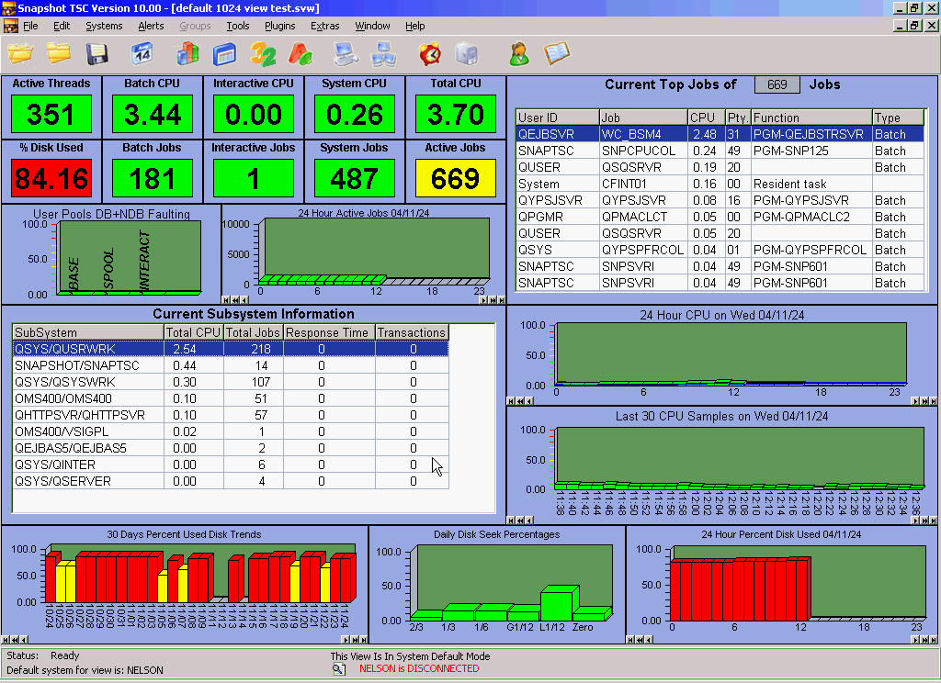
Task: Click the colored bar chart toolbar icon
Action: pyautogui.click(x=187, y=54)
